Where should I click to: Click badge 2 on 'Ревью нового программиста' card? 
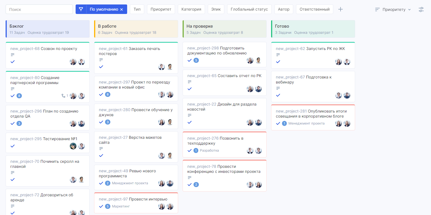108,183
